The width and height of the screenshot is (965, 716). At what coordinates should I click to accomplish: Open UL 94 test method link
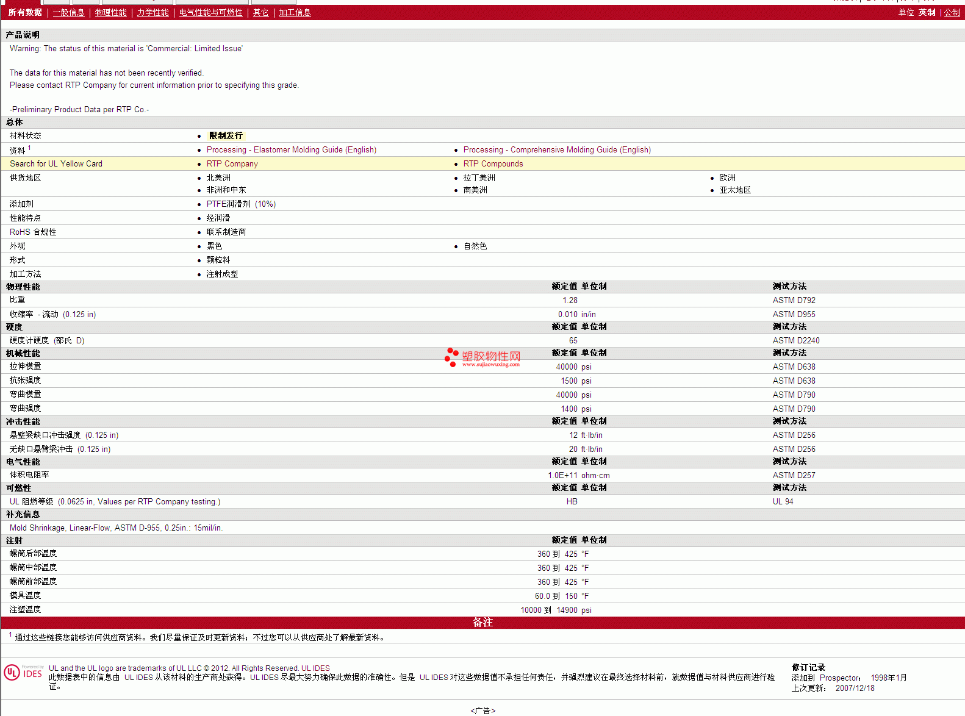tap(783, 501)
